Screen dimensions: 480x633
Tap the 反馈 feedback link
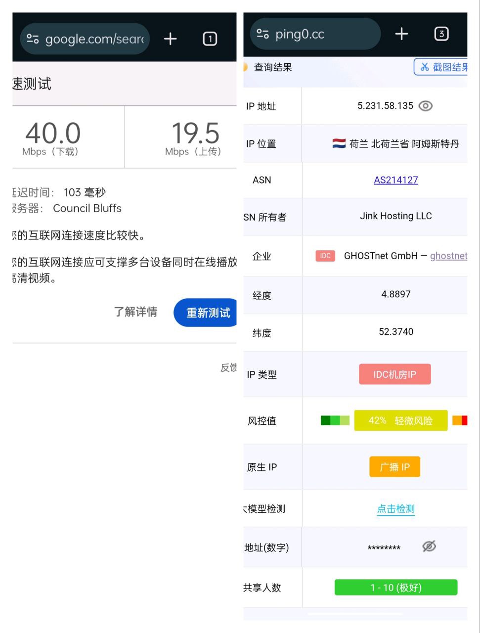229,367
